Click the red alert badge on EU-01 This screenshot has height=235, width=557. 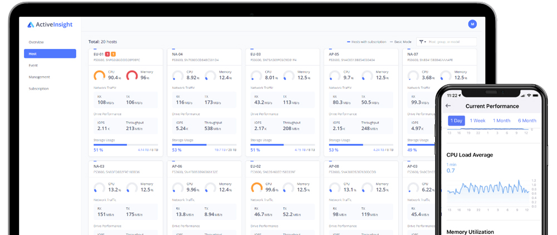click(108, 54)
